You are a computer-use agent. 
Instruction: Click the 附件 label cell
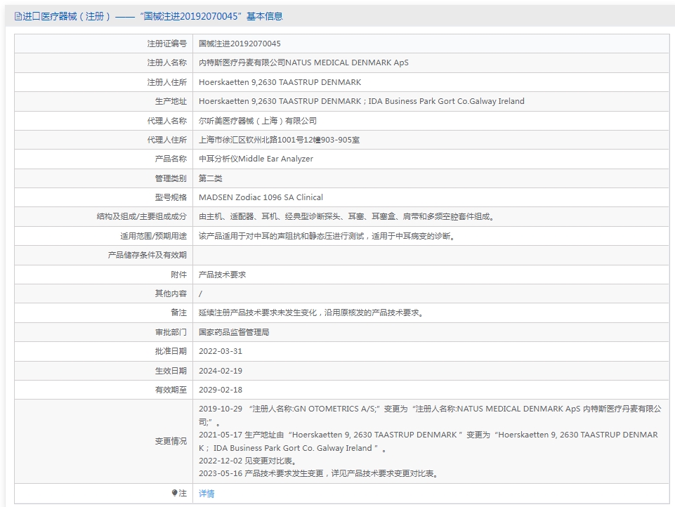[x=103, y=275]
